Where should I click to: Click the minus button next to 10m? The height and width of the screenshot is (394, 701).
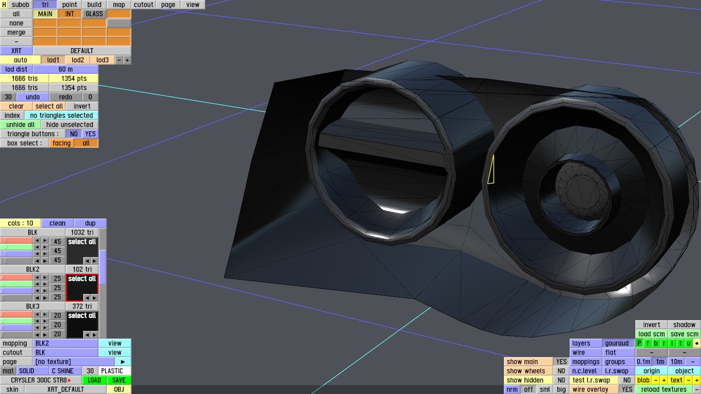[693, 362]
